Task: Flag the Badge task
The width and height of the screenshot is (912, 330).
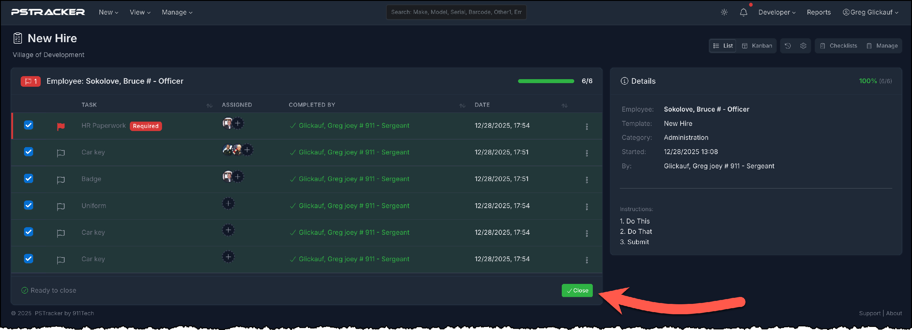Action: tap(61, 180)
